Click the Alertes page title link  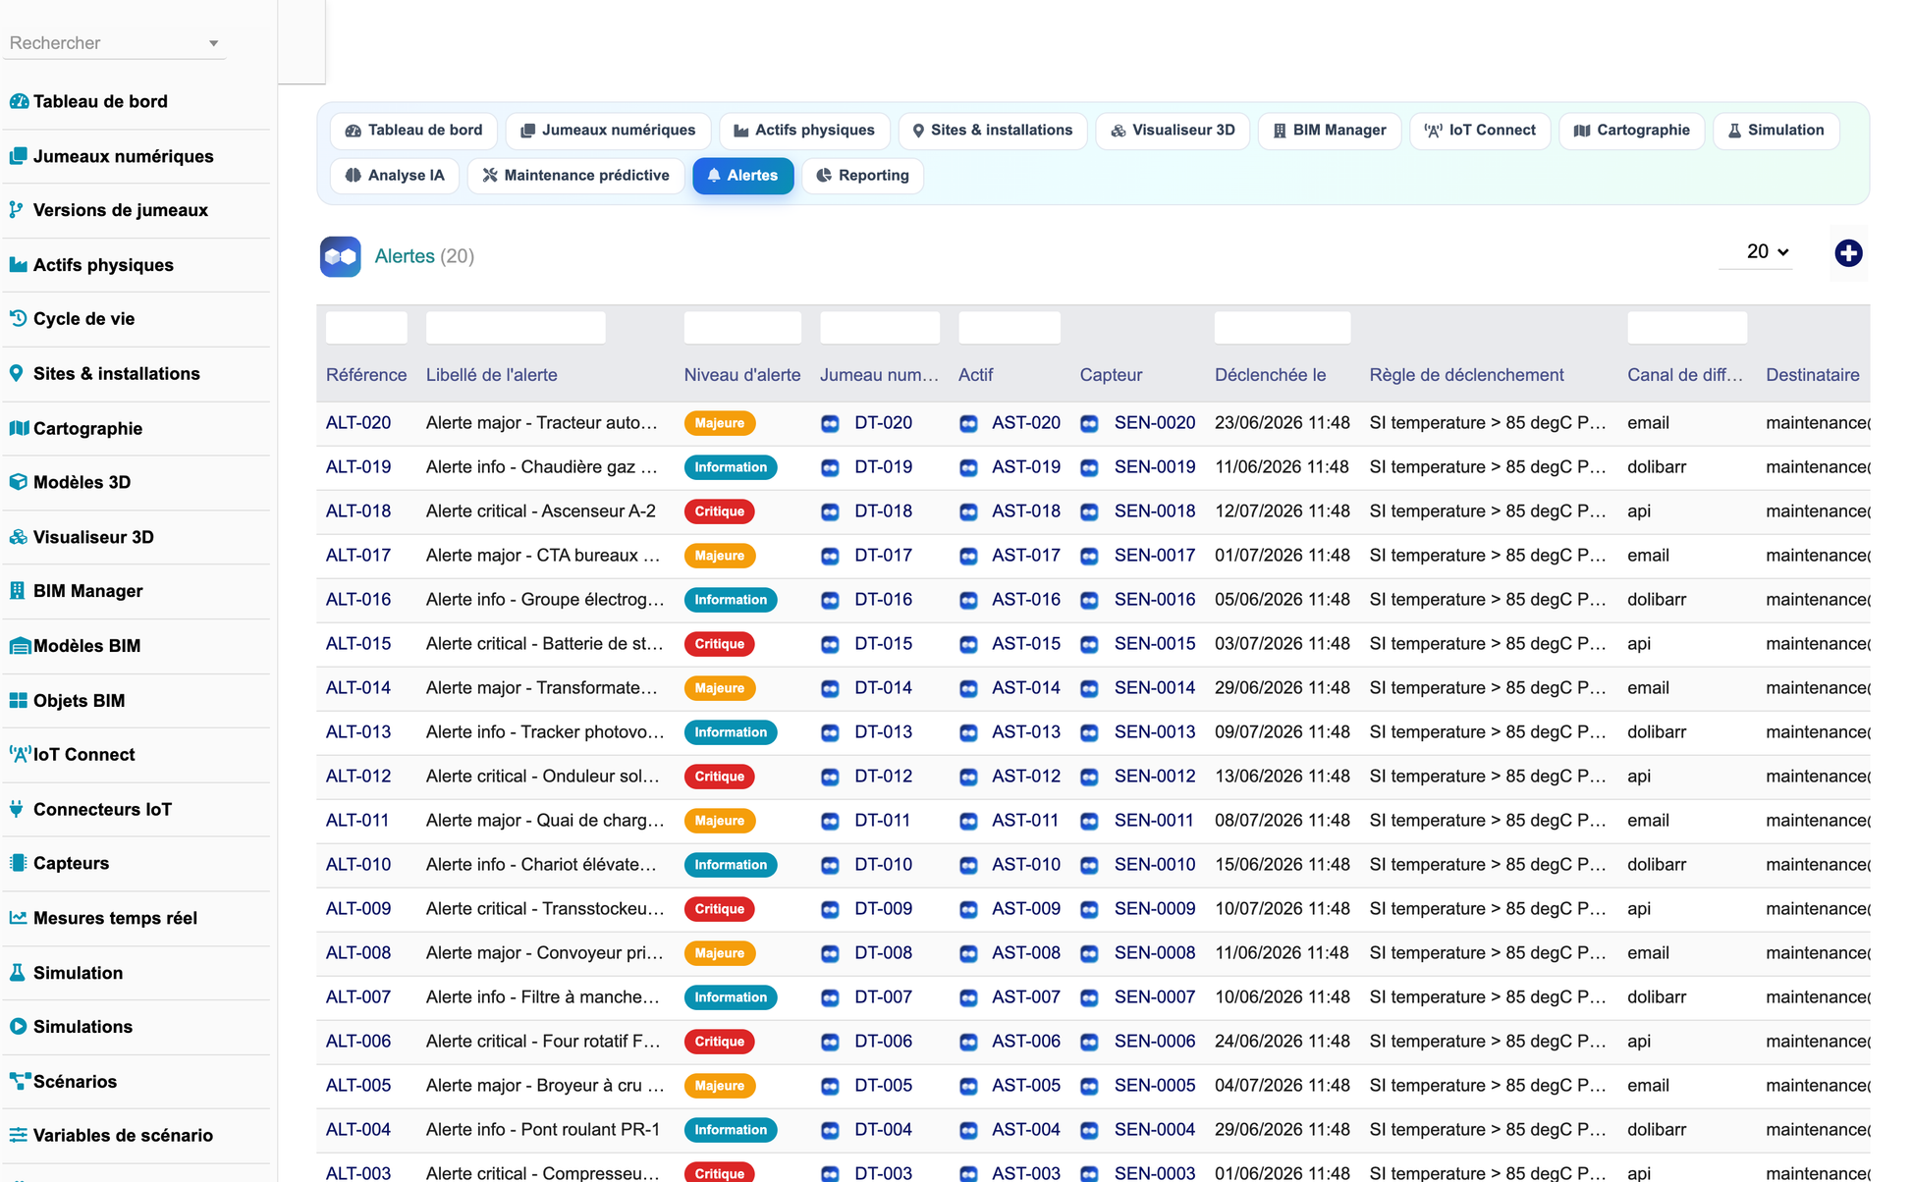405,256
